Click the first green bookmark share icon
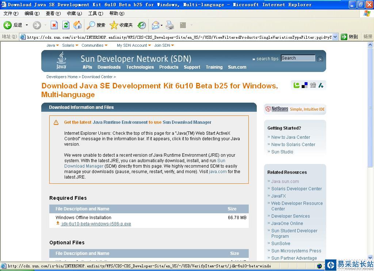374x271 pixels. (297, 85)
